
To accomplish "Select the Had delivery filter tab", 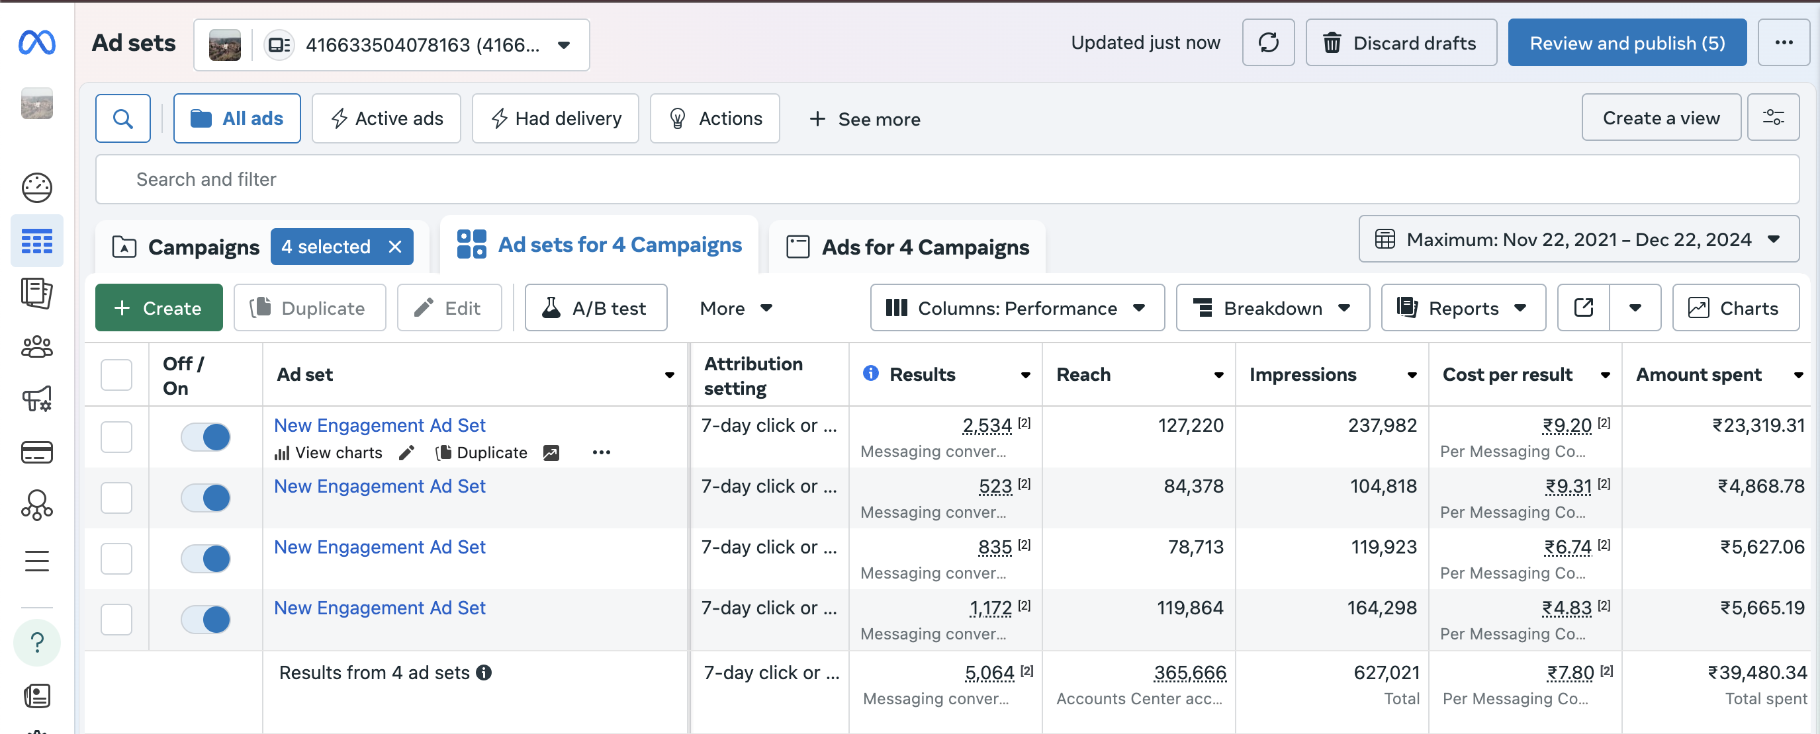I will (x=555, y=118).
